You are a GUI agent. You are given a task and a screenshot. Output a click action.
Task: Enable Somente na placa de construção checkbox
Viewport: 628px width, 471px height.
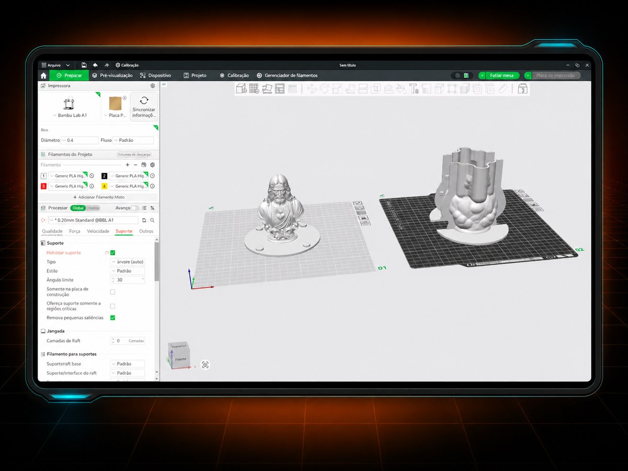113,291
